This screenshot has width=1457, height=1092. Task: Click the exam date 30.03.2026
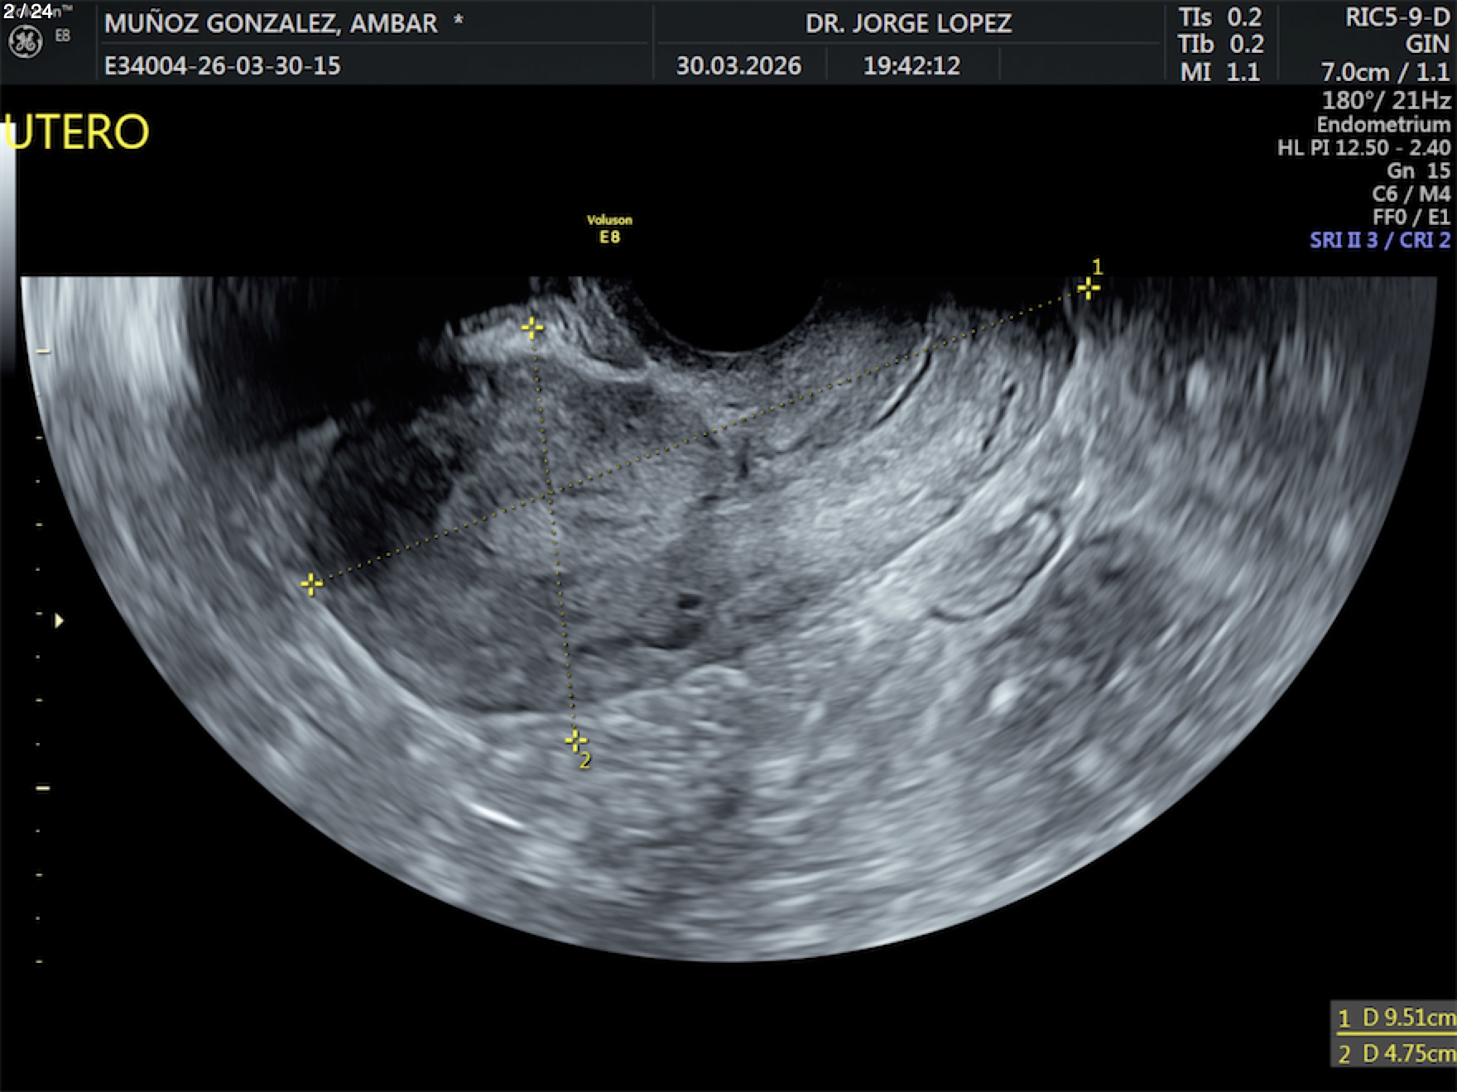click(738, 65)
